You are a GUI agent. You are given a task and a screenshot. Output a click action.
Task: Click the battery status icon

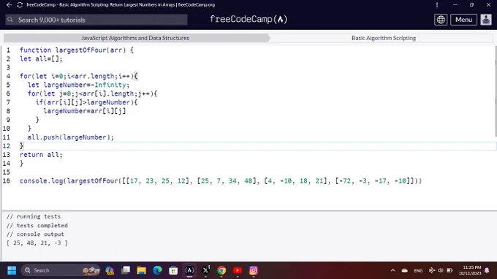[x=449, y=270]
